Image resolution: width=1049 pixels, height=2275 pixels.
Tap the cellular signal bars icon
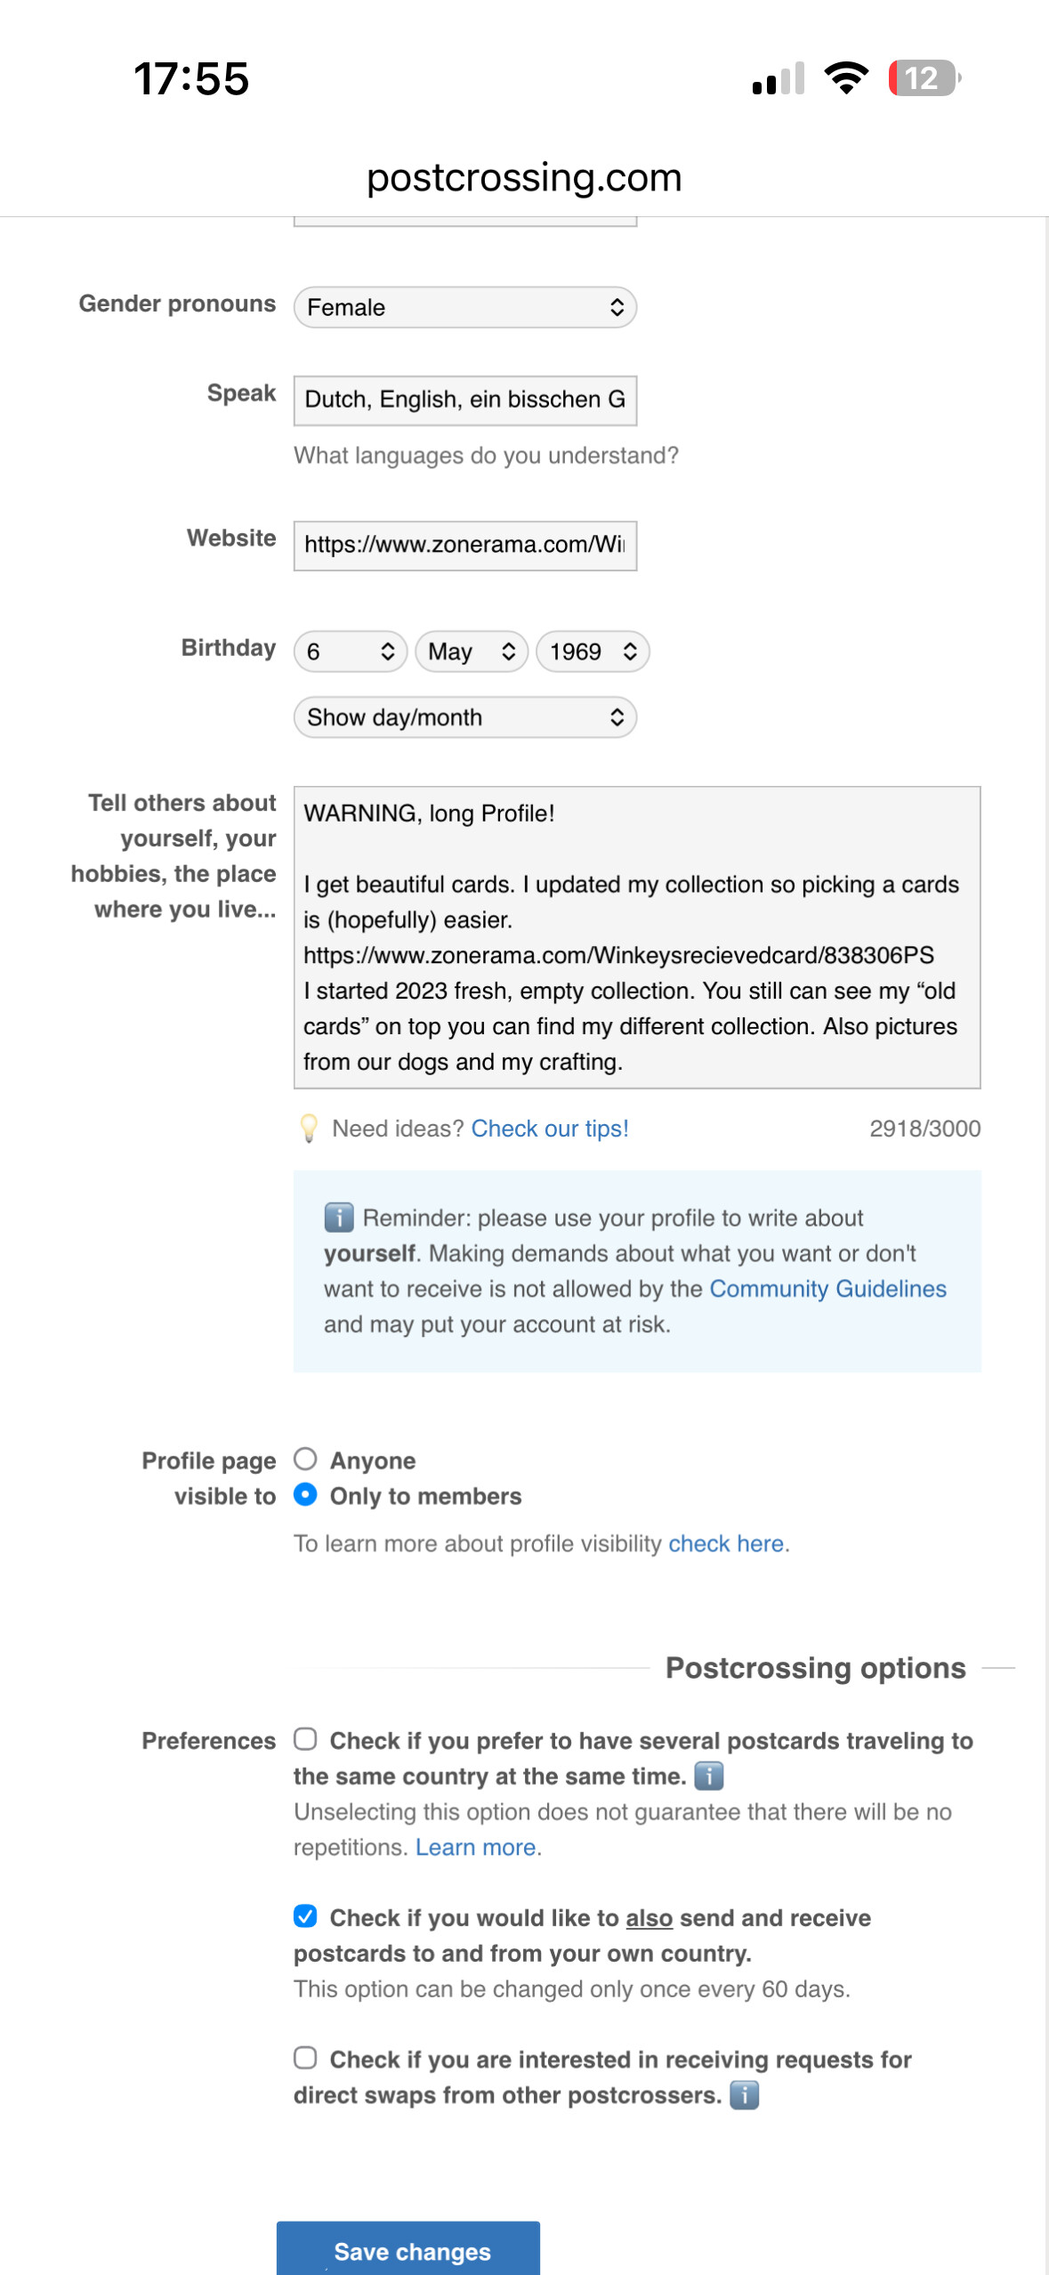(x=779, y=78)
